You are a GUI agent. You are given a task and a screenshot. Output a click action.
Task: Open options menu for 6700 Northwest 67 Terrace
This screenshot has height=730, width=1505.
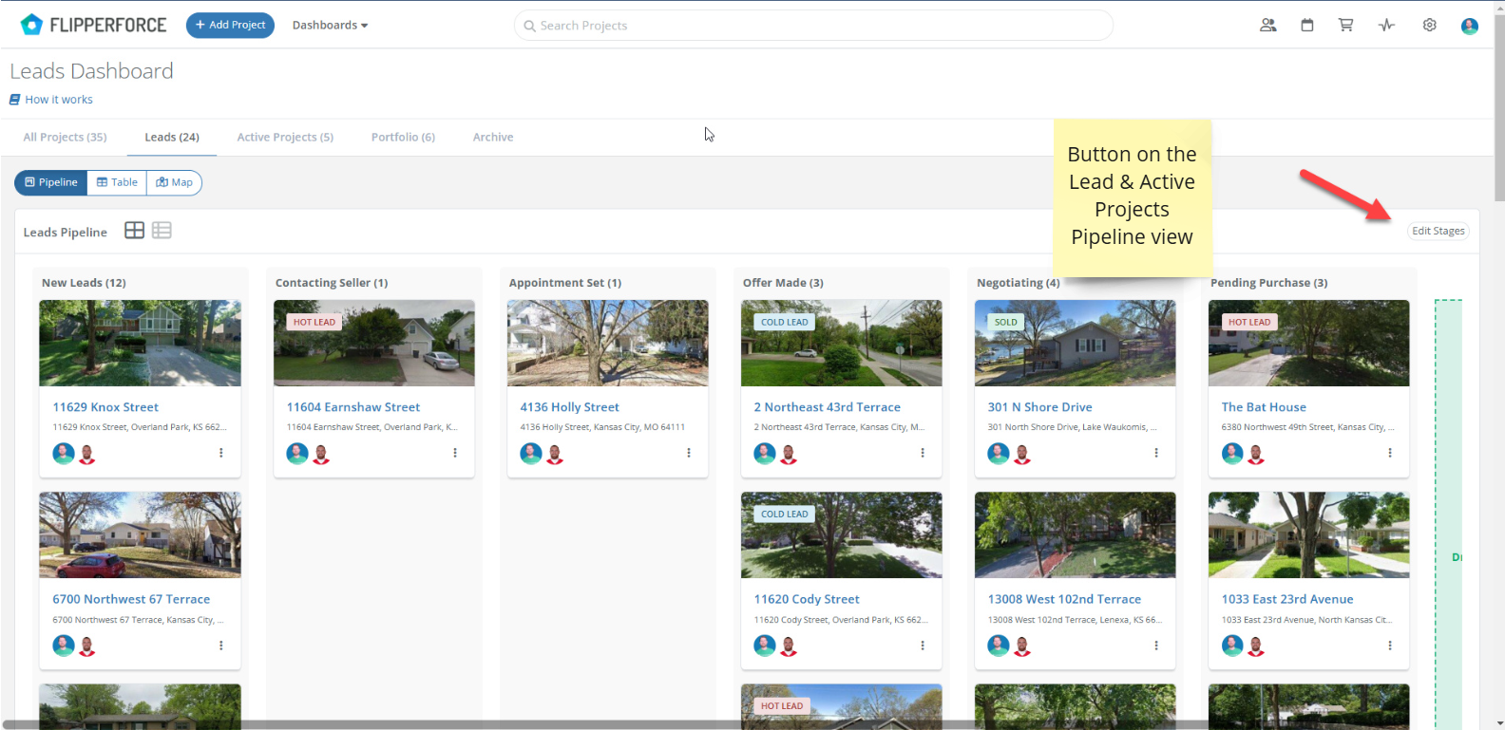pos(221,646)
